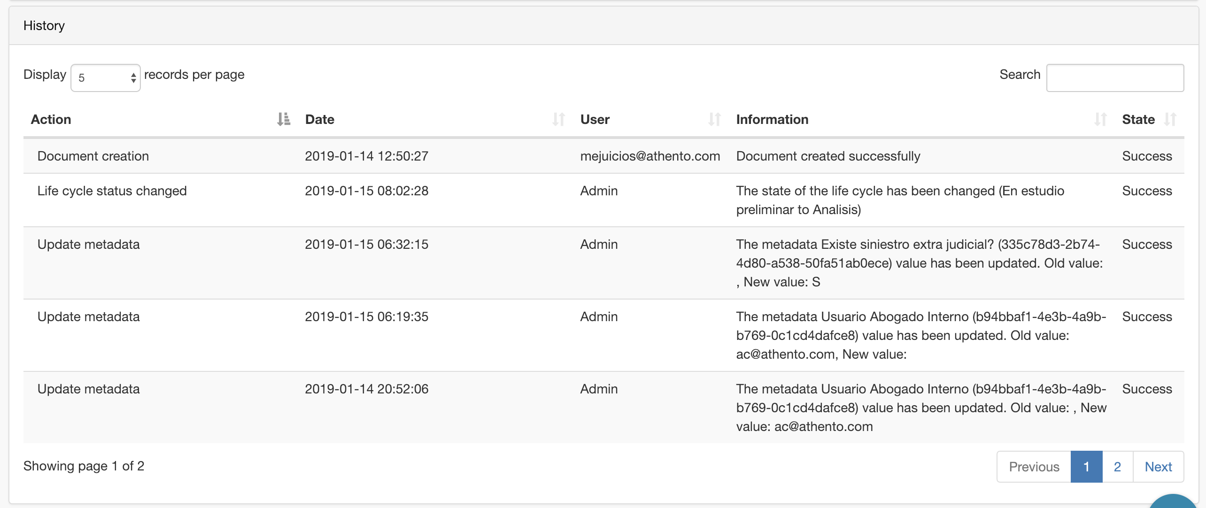Go to the Previous page

pyautogui.click(x=1034, y=467)
